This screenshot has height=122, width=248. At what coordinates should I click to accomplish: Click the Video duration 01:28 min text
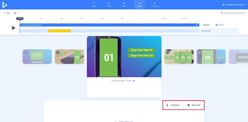coord(235,13)
